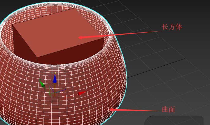Grab the blue Z-axis gizmo arrow
Image resolution: width=210 pixels, height=125 pixels.
pos(55,79)
